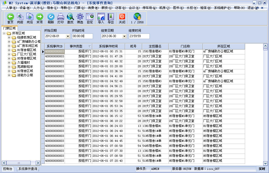Screen dimensions: 269x173
Task: Collapse the 所有区域 root node
Action: click(x=4, y=33)
